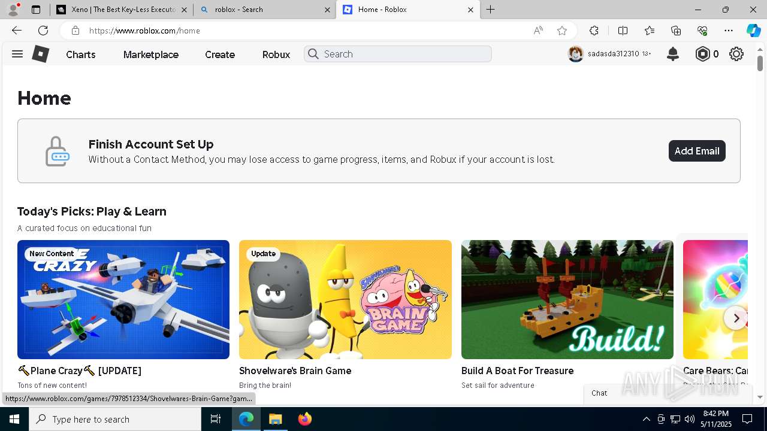Viewport: 767px width, 431px height.
Task: Click the Shovelware's Brain Game title
Action: click(x=295, y=371)
